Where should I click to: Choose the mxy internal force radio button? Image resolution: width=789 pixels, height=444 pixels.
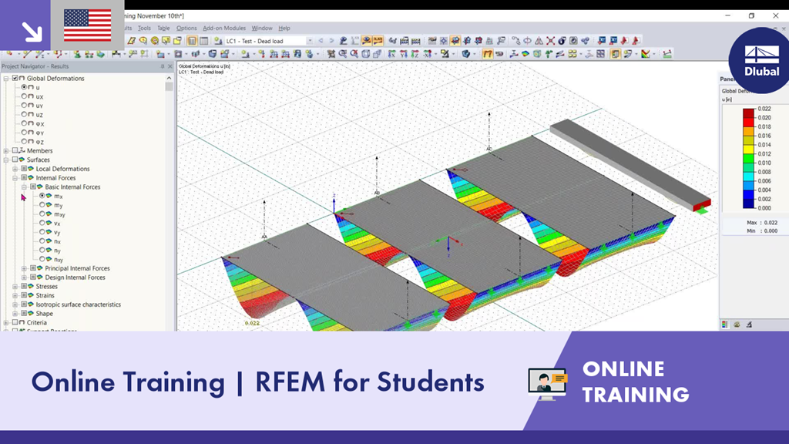coord(42,214)
